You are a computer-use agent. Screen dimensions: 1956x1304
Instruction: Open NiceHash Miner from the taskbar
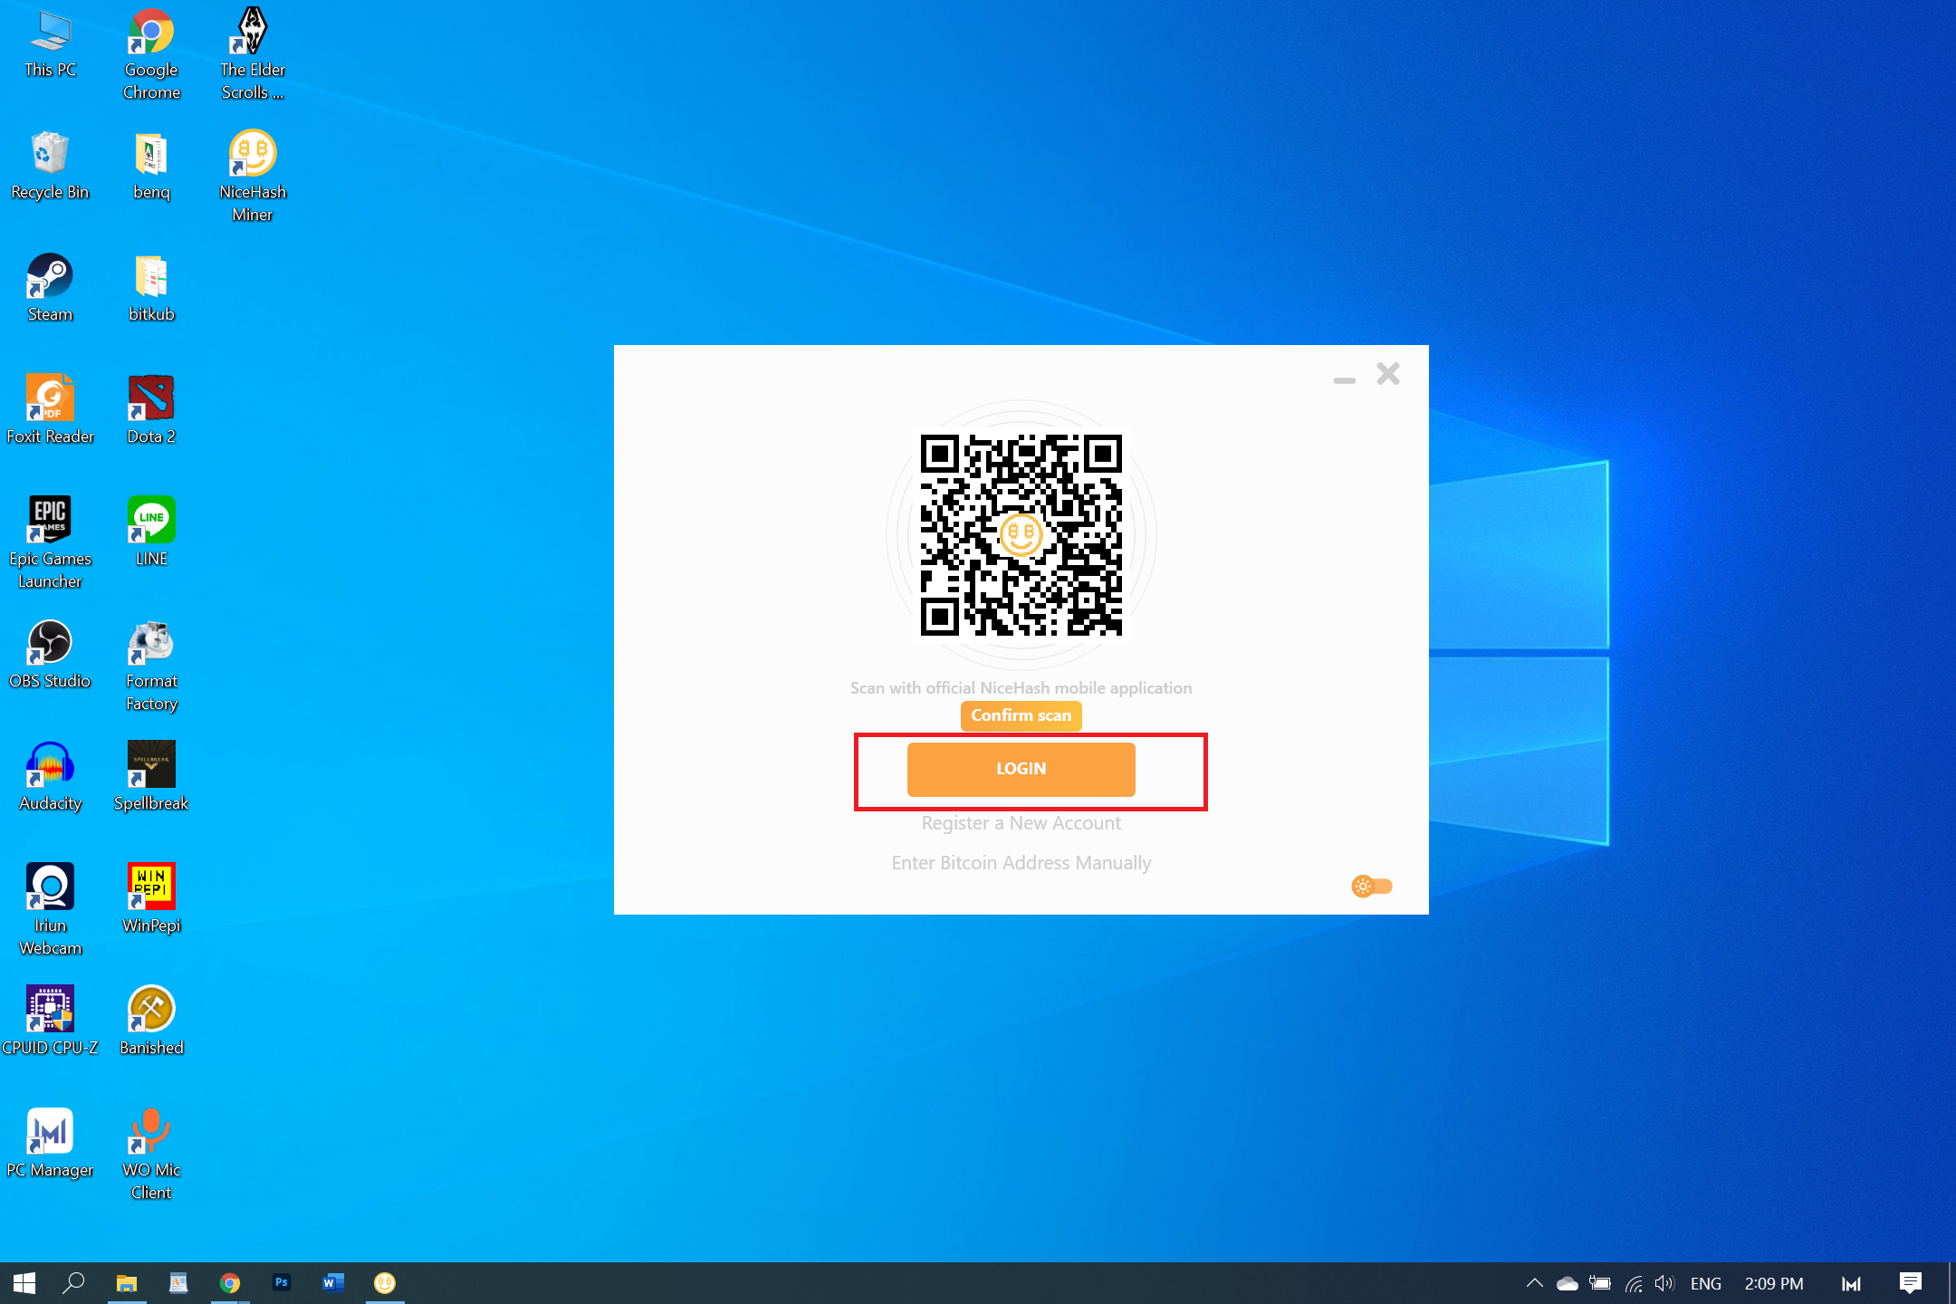click(385, 1283)
